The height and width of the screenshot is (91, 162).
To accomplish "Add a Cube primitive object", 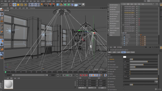I will click(x=58, y=5).
